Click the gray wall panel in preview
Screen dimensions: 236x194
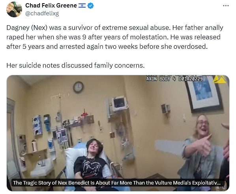click(x=170, y=148)
